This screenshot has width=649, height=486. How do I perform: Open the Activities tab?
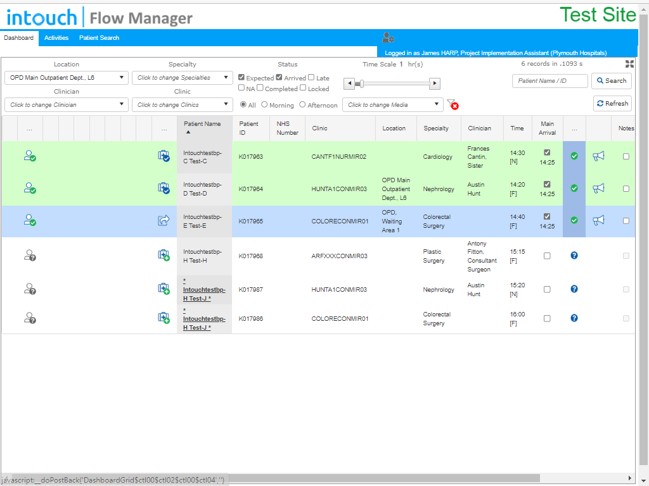[56, 37]
